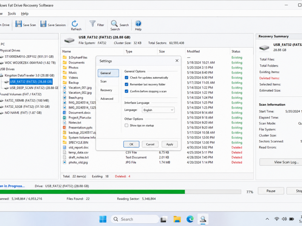The height and width of the screenshot is (226, 302).
Task: Toggle Remember last recovery folder checkbox
Action: [126, 84]
